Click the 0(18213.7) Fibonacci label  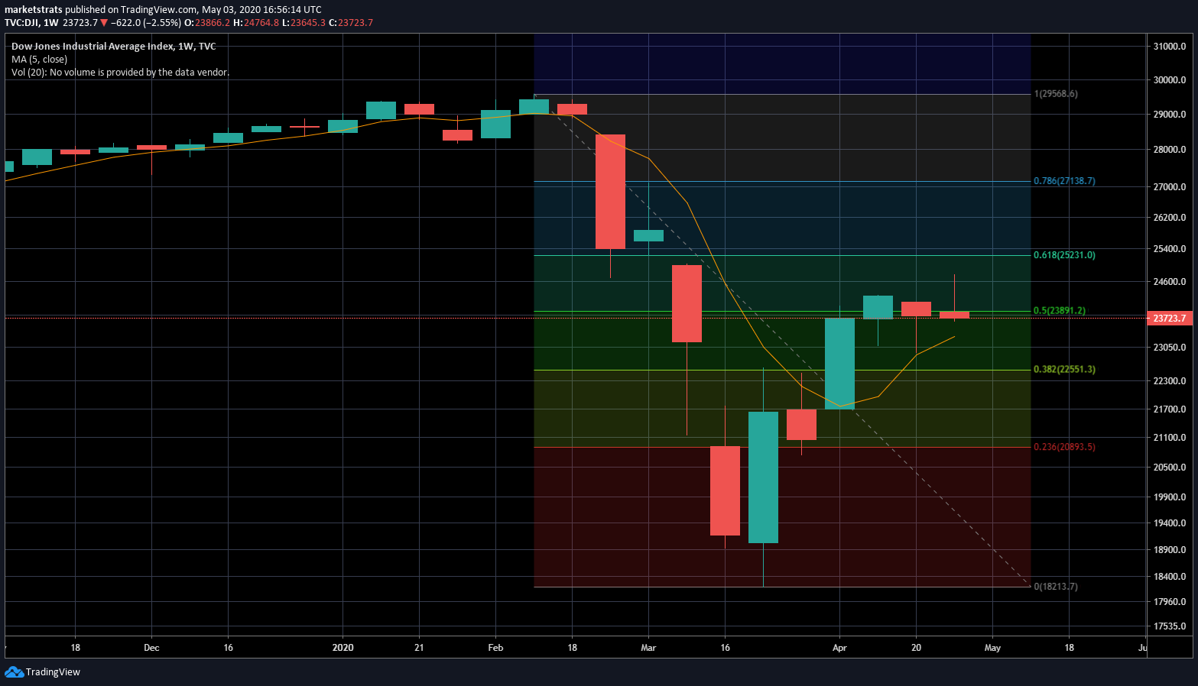point(1056,587)
